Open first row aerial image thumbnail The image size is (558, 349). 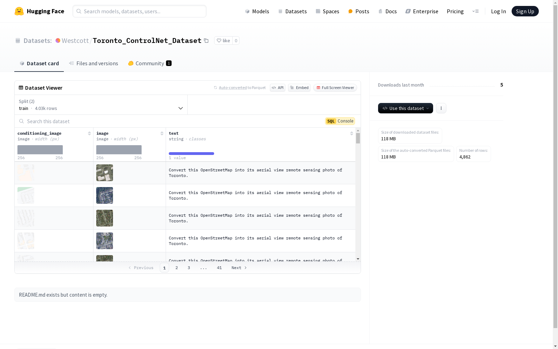point(105,173)
